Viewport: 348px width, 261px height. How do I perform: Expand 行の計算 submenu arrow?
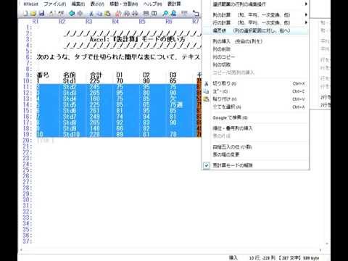pyautogui.click(x=306, y=22)
